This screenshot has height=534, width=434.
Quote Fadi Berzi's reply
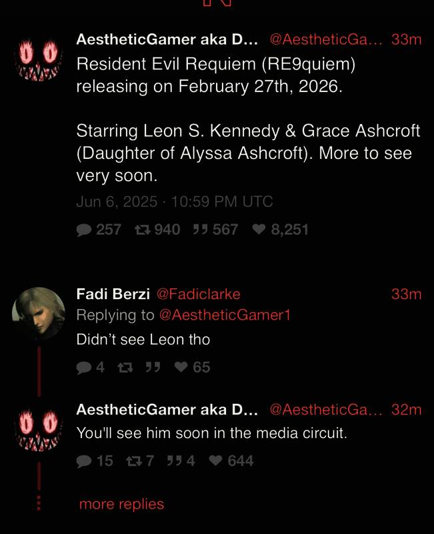[151, 367]
